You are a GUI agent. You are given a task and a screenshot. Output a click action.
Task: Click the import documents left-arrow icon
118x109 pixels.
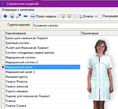click(x=70, y=16)
